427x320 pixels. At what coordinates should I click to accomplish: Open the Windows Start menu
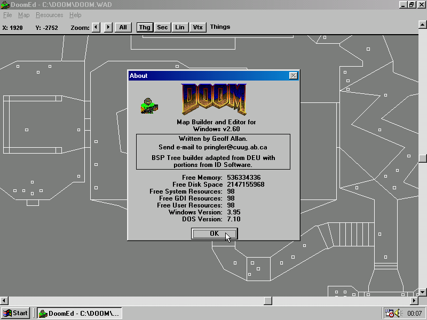15,313
